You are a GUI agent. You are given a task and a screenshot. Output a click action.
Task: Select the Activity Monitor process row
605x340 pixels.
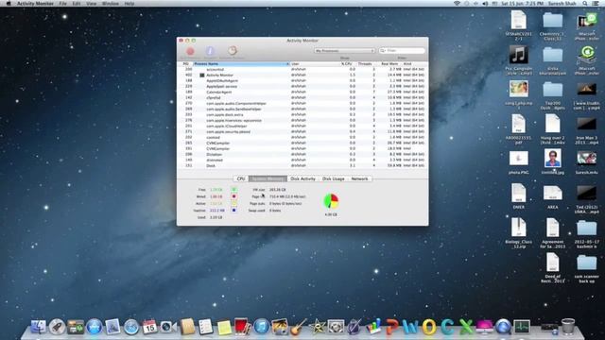[302, 76]
